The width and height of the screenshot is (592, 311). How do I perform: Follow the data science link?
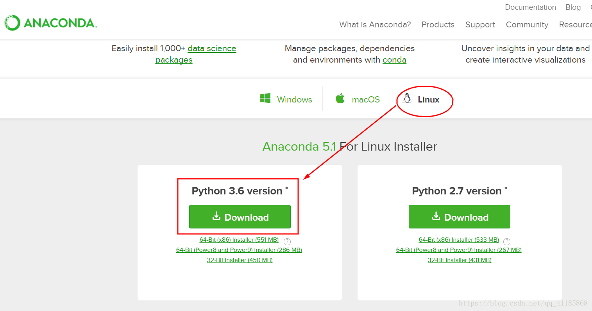tap(212, 49)
